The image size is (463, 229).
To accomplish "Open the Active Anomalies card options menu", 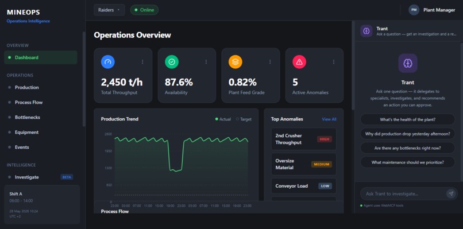I will pyautogui.click(x=334, y=62).
